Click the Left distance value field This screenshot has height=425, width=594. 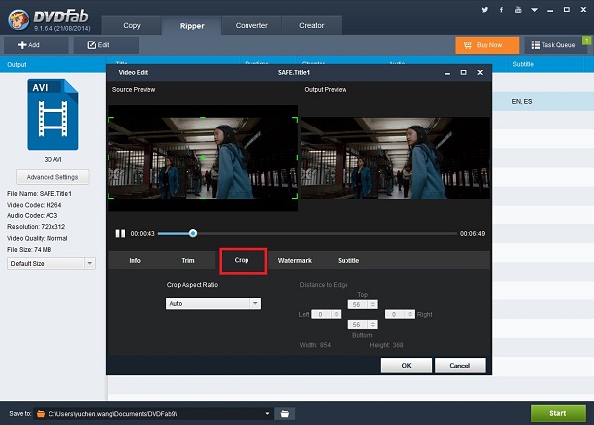(321, 314)
